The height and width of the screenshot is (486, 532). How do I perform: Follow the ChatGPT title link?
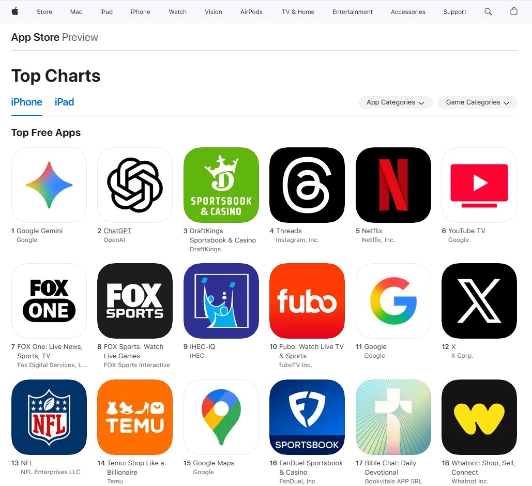pos(117,231)
